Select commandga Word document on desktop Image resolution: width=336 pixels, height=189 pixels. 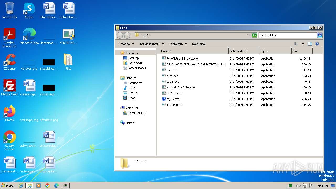[29, 88]
